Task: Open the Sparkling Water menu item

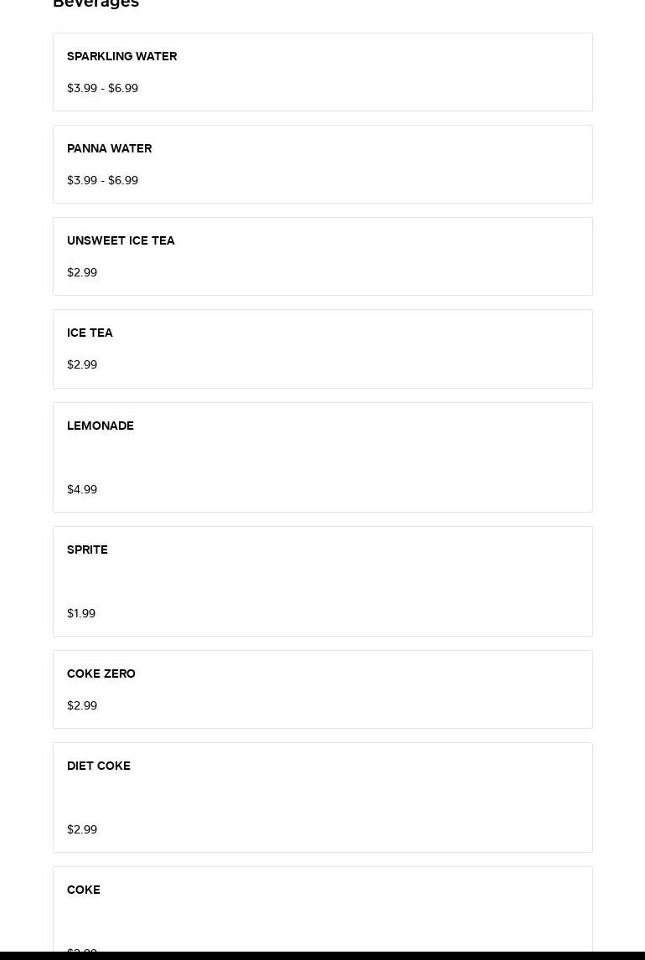Action: (x=121, y=57)
